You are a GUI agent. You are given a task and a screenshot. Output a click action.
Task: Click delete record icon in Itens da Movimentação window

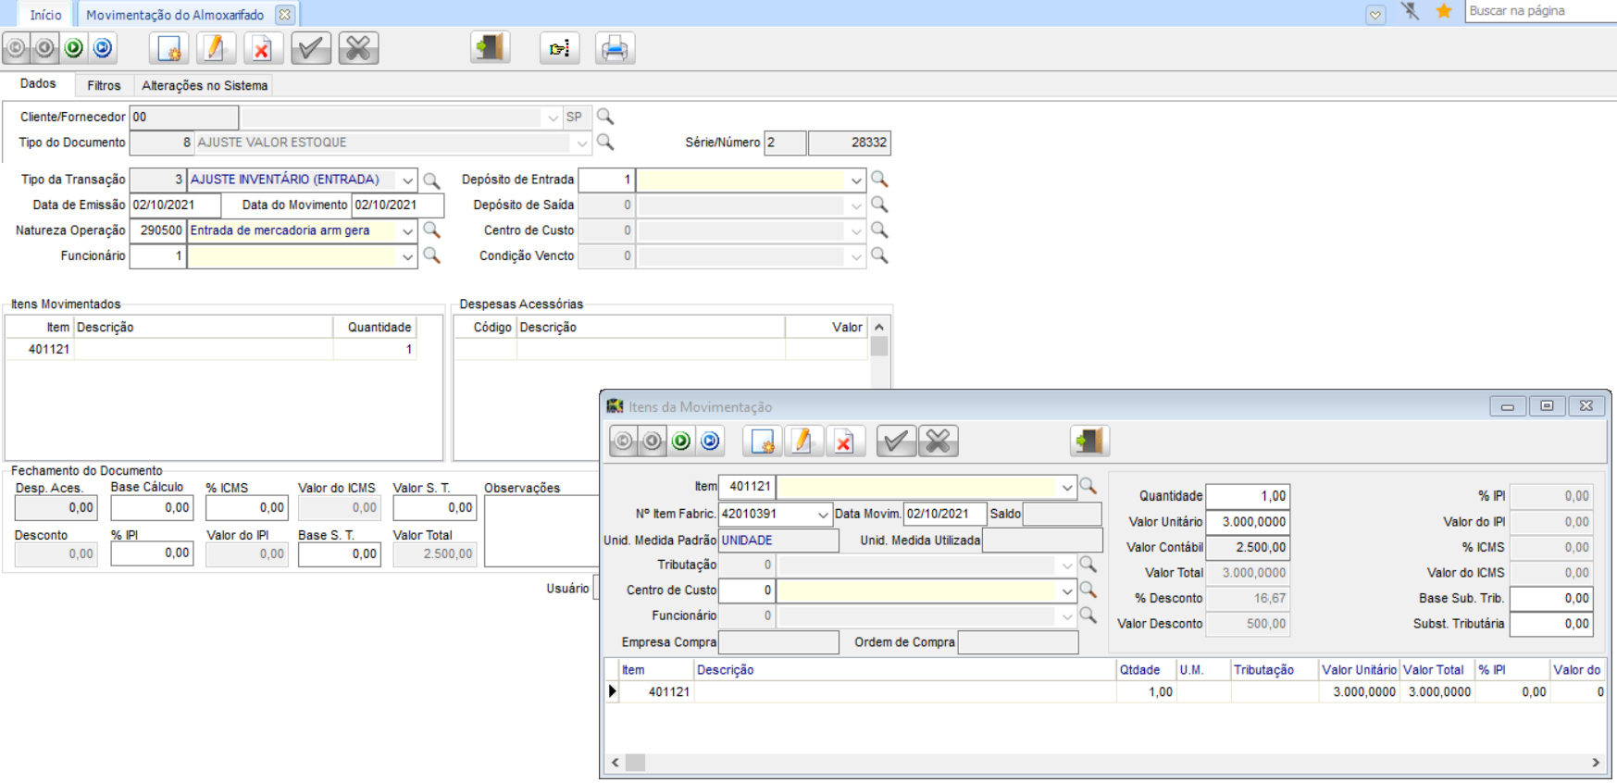click(x=844, y=441)
